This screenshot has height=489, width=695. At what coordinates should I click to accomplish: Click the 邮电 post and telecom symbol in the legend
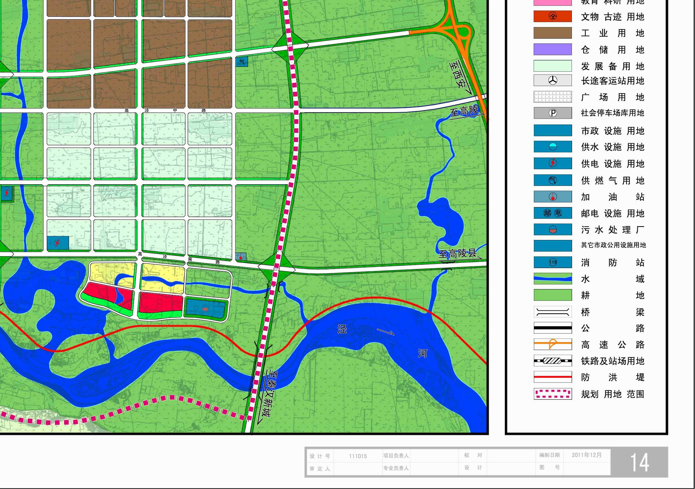click(553, 213)
